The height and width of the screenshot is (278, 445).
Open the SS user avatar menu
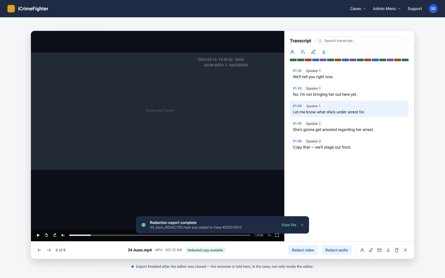pos(433,9)
